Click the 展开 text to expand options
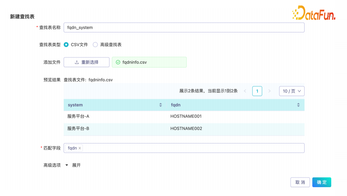Screen dimensions: 347x196 coord(76,165)
